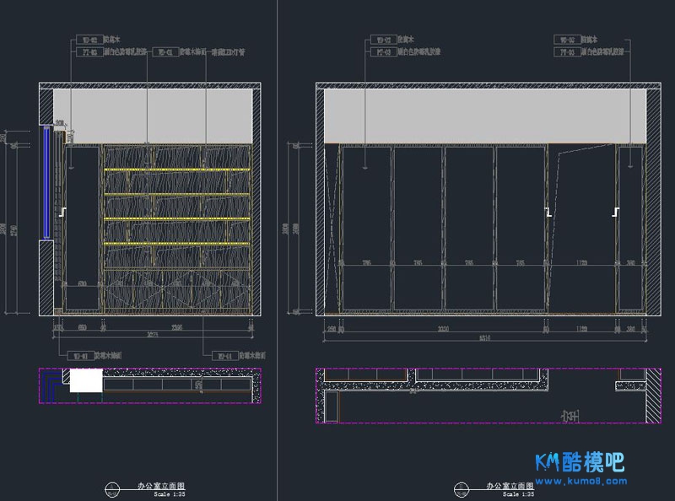This screenshot has height=501, width=675.
Task: Select the break-line symbol in left elevation
Action: 62,211
